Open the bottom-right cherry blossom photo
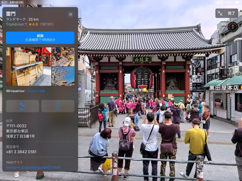Image resolution: width=242 pixels, height=181 pixels. click(x=63, y=77)
